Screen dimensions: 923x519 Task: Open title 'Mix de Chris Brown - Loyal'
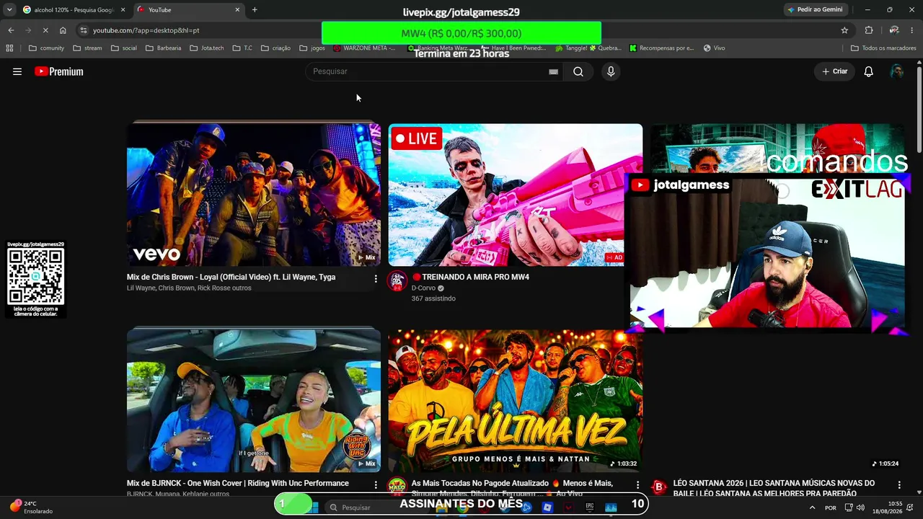point(231,277)
